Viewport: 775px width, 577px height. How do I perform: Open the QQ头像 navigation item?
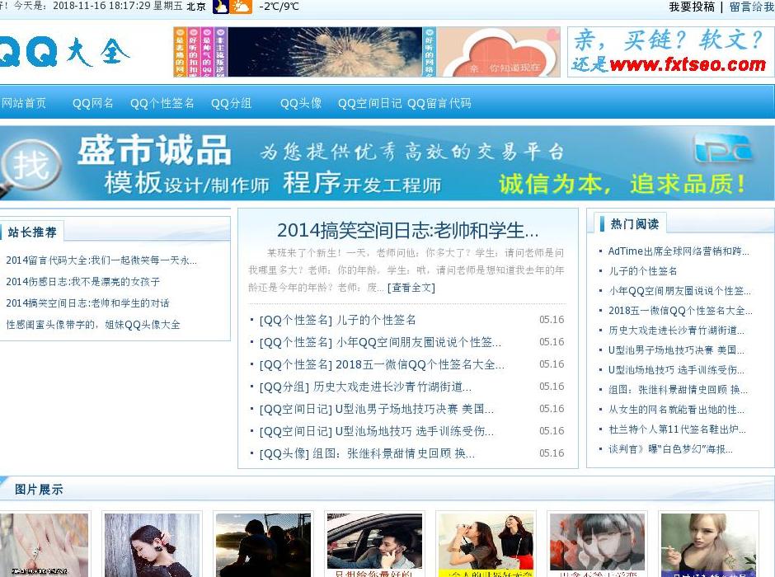click(301, 103)
